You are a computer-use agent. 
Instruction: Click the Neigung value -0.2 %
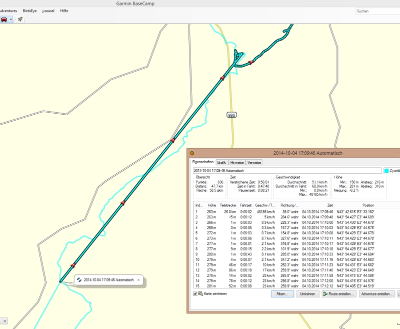[354, 190]
